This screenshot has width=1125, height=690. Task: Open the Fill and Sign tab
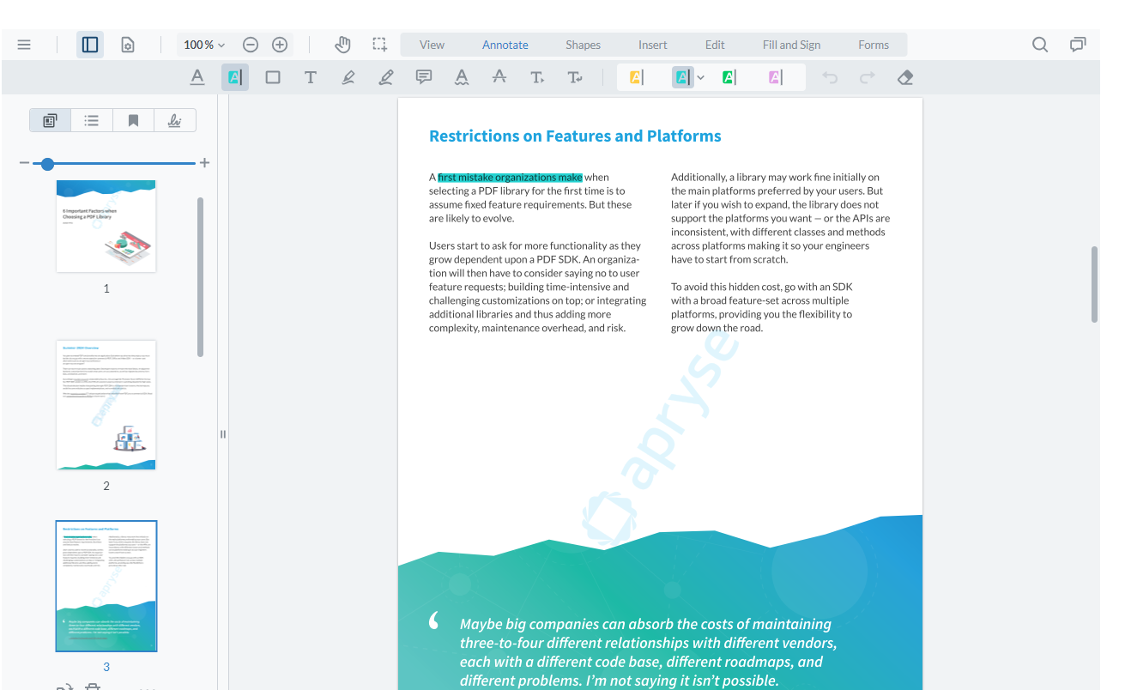tap(791, 45)
